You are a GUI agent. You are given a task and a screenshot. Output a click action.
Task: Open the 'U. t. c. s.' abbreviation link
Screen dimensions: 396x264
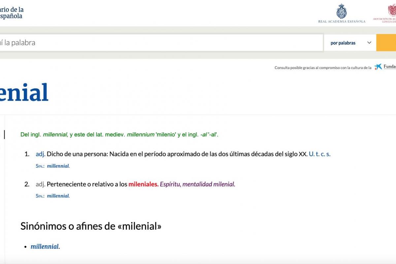coord(319,153)
